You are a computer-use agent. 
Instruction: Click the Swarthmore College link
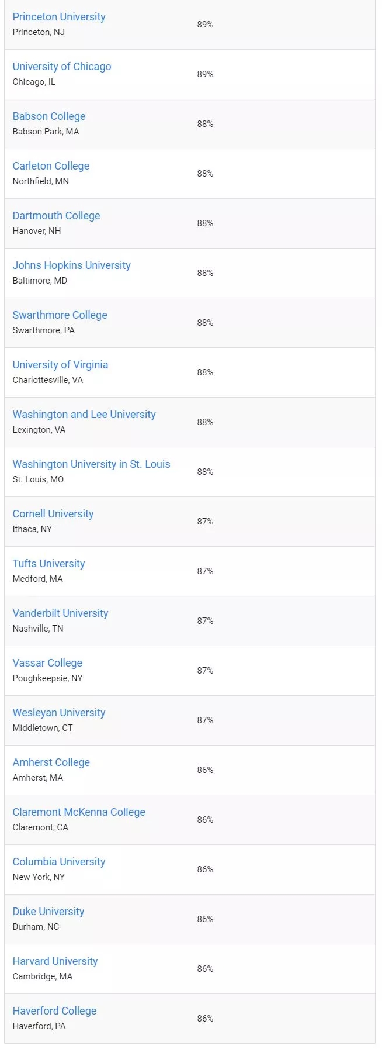pyautogui.click(x=60, y=315)
